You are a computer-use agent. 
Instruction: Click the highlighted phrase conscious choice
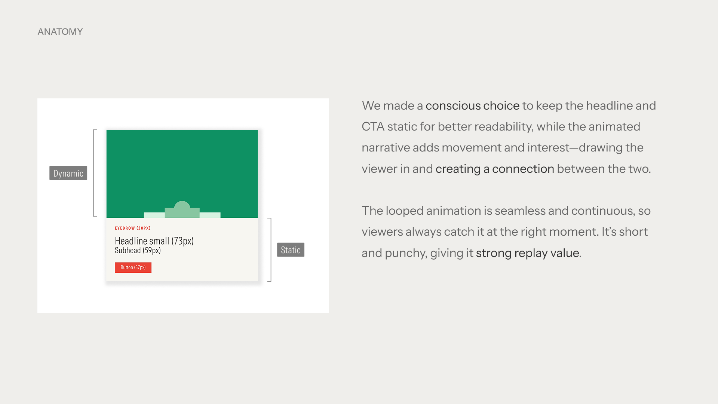tap(472, 106)
